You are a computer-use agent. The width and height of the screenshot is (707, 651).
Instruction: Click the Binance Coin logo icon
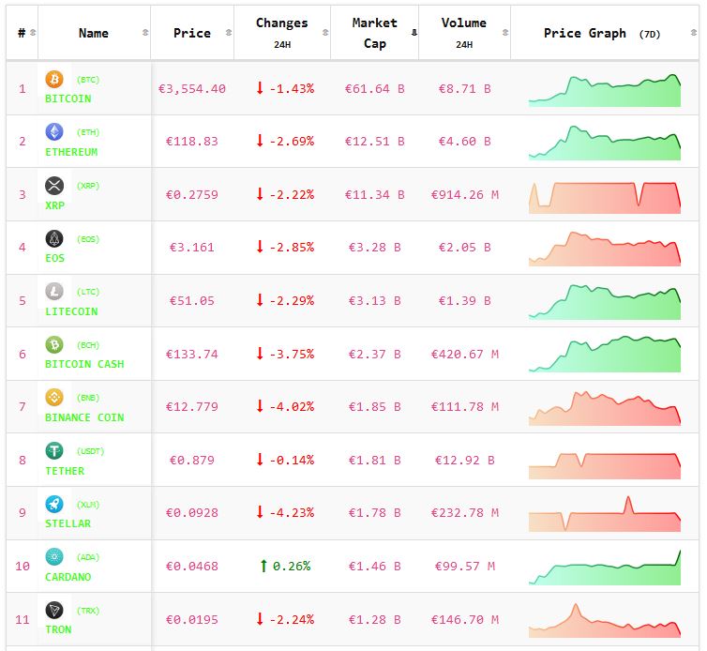(x=54, y=398)
